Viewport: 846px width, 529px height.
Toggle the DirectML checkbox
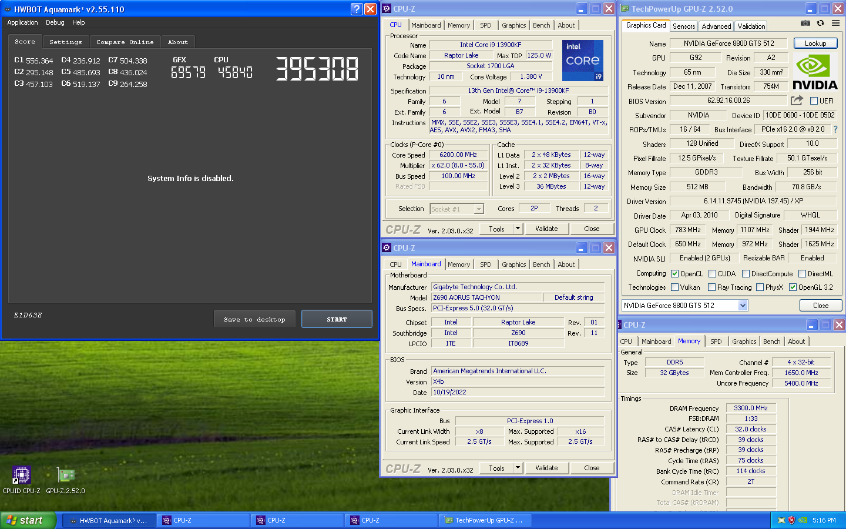point(802,273)
